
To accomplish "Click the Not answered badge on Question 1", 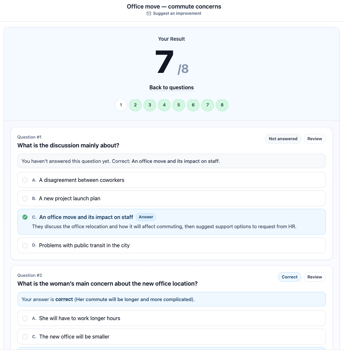I will (283, 139).
